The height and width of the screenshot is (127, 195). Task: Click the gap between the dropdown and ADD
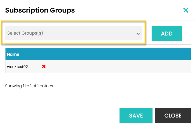148,34
